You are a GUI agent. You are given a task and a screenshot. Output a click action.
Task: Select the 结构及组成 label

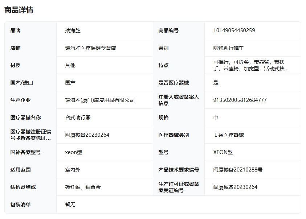coord(23,187)
